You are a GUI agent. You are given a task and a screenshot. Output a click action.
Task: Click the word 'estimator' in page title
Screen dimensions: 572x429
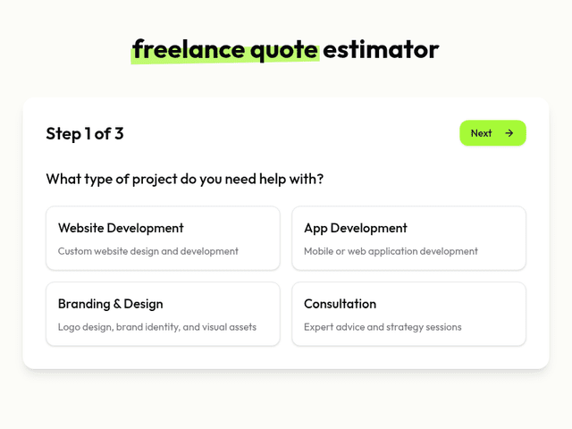[382, 49]
